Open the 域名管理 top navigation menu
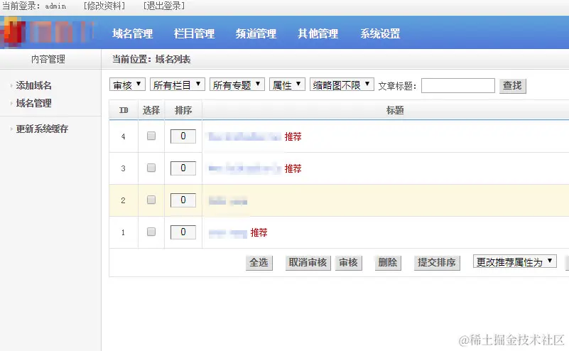569x351 pixels. point(132,34)
